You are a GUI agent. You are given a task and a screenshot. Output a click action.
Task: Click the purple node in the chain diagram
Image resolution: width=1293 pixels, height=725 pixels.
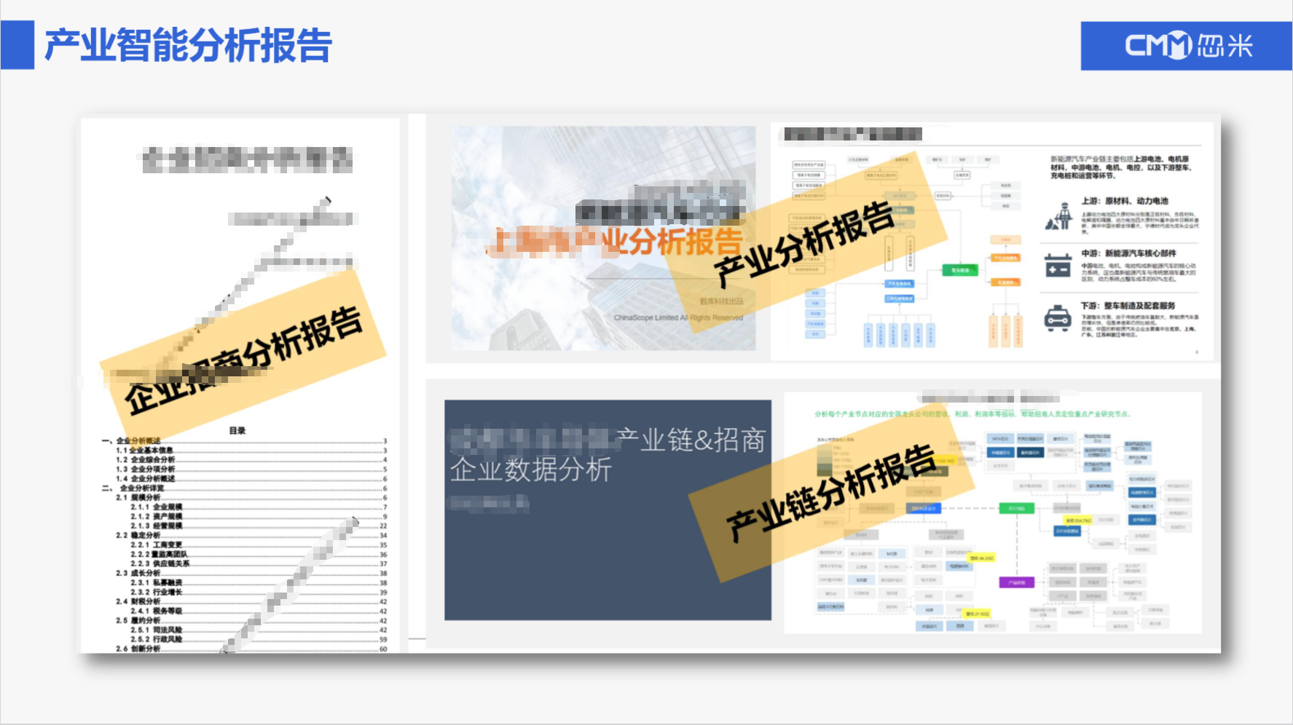[x=1015, y=582]
